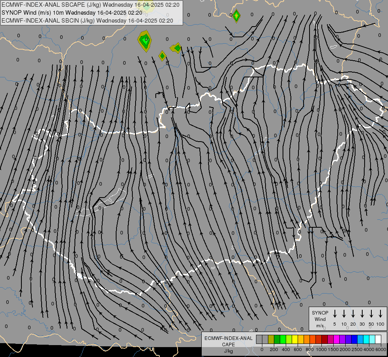Click the ECMWF-INDEX-ANAL CAPE J/kg legend label

228,344
